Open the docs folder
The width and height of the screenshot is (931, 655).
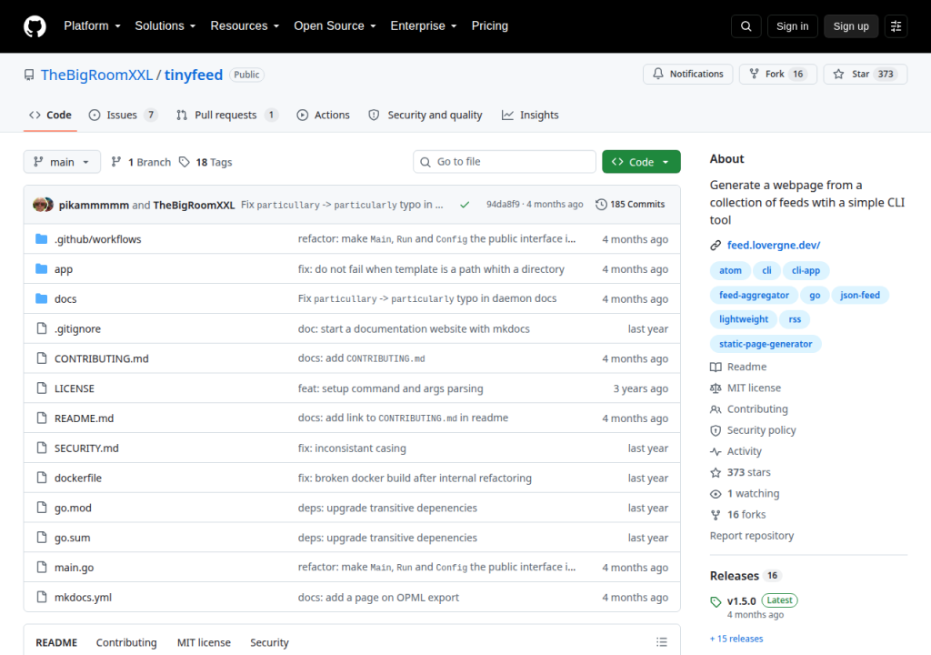pos(65,299)
